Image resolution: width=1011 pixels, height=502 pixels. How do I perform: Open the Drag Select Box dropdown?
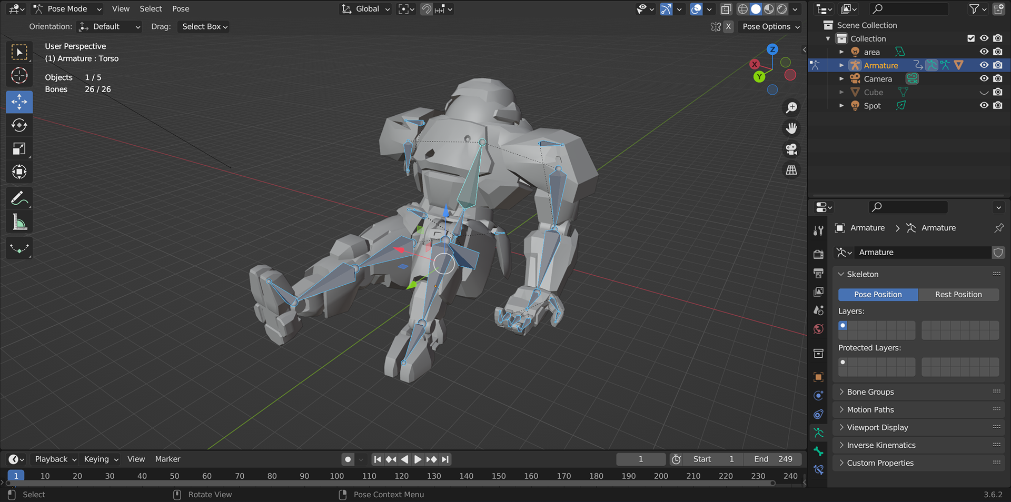pyautogui.click(x=204, y=26)
